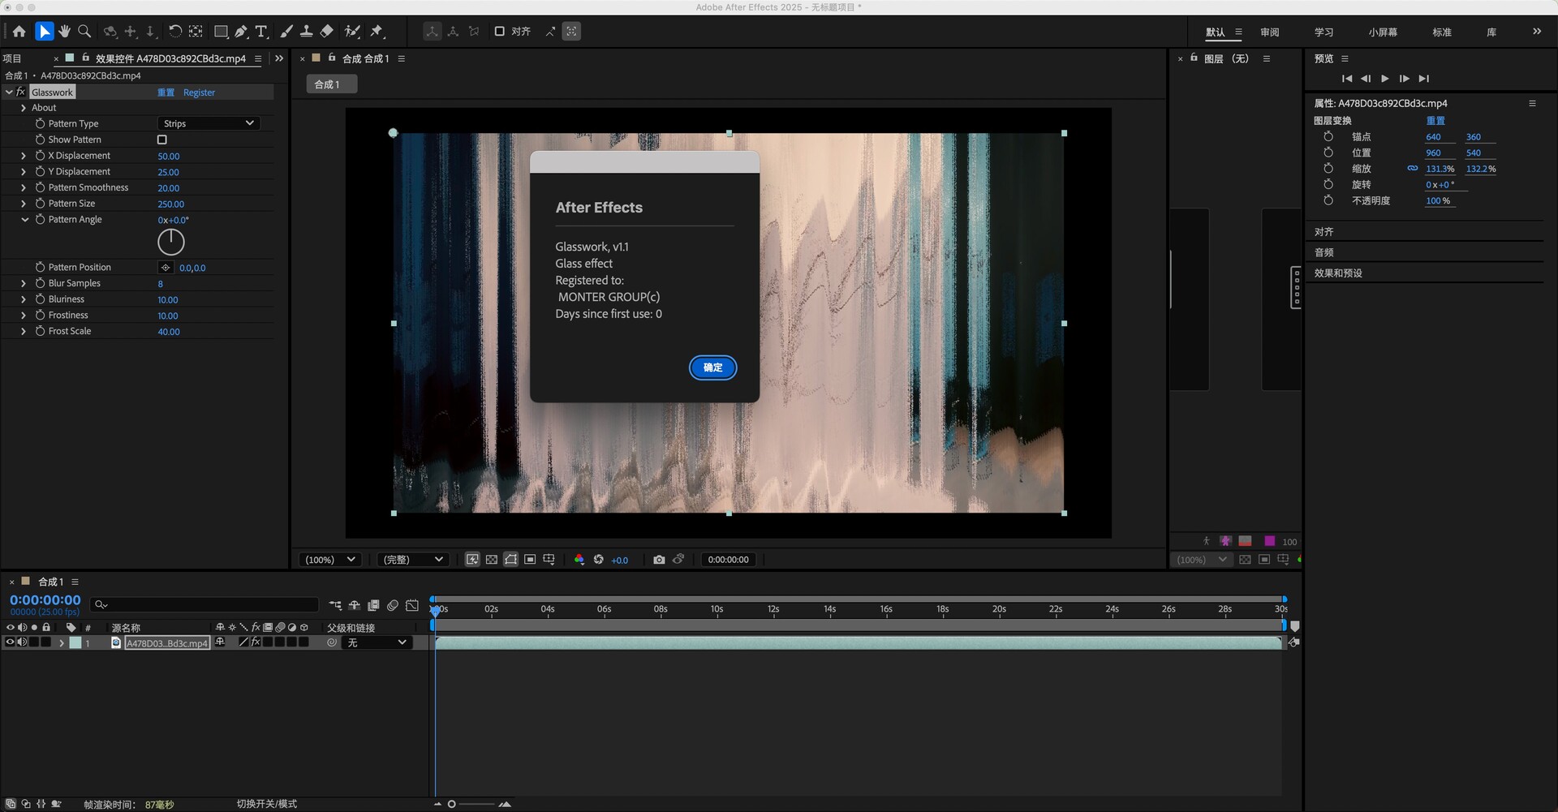Viewport: 1558px width, 812px height.
Task: Toggle transparency grid in composition viewer
Action: [x=492, y=560]
